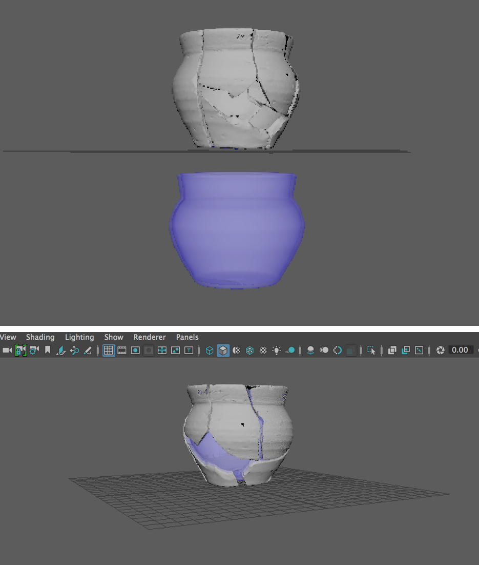The width and height of the screenshot is (479, 565).
Task: Toggle the Gate Mask icon
Action: (x=149, y=350)
